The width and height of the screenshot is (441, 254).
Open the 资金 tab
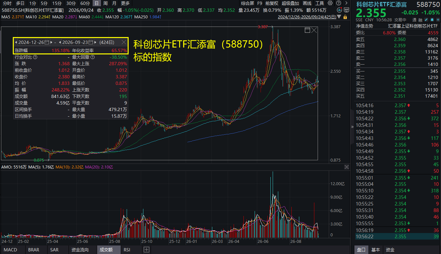390,250
